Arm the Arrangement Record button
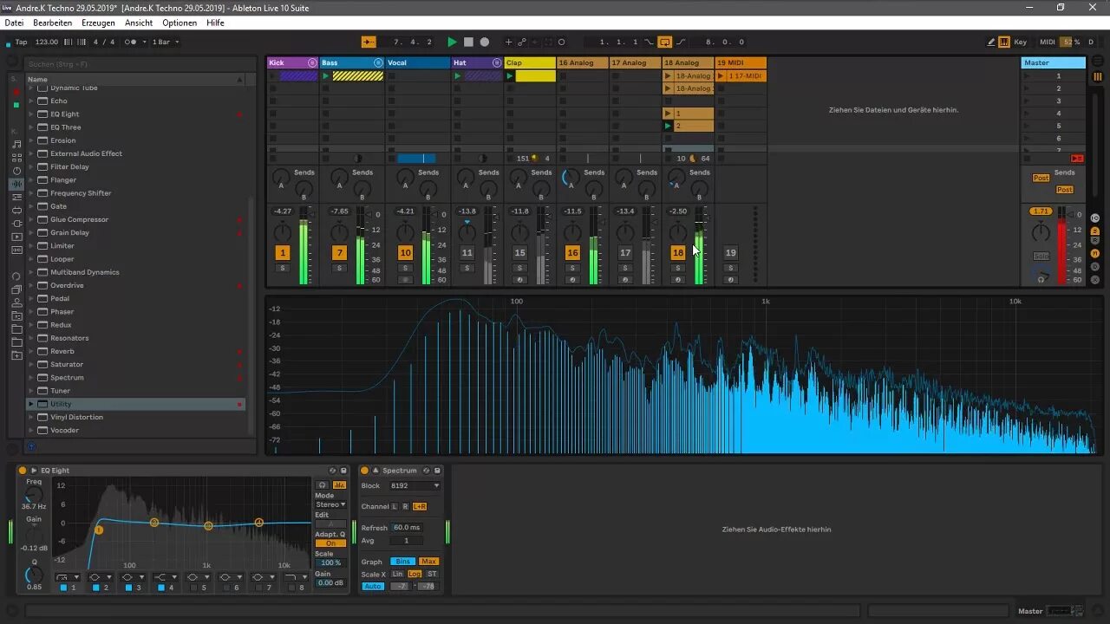 (x=485, y=42)
